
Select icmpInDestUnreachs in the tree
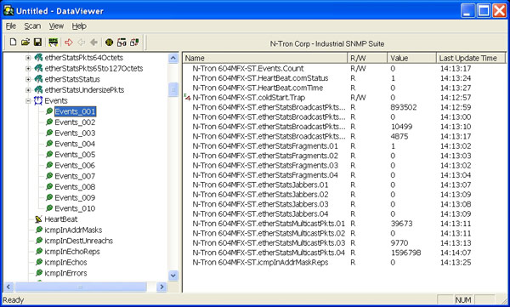click(79, 241)
